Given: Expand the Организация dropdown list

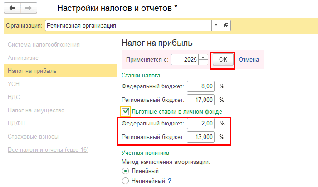Looking at the screenshot, I should tap(216, 25).
